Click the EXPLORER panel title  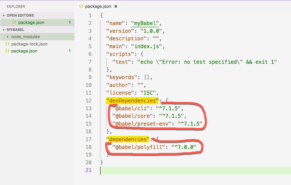16,6
